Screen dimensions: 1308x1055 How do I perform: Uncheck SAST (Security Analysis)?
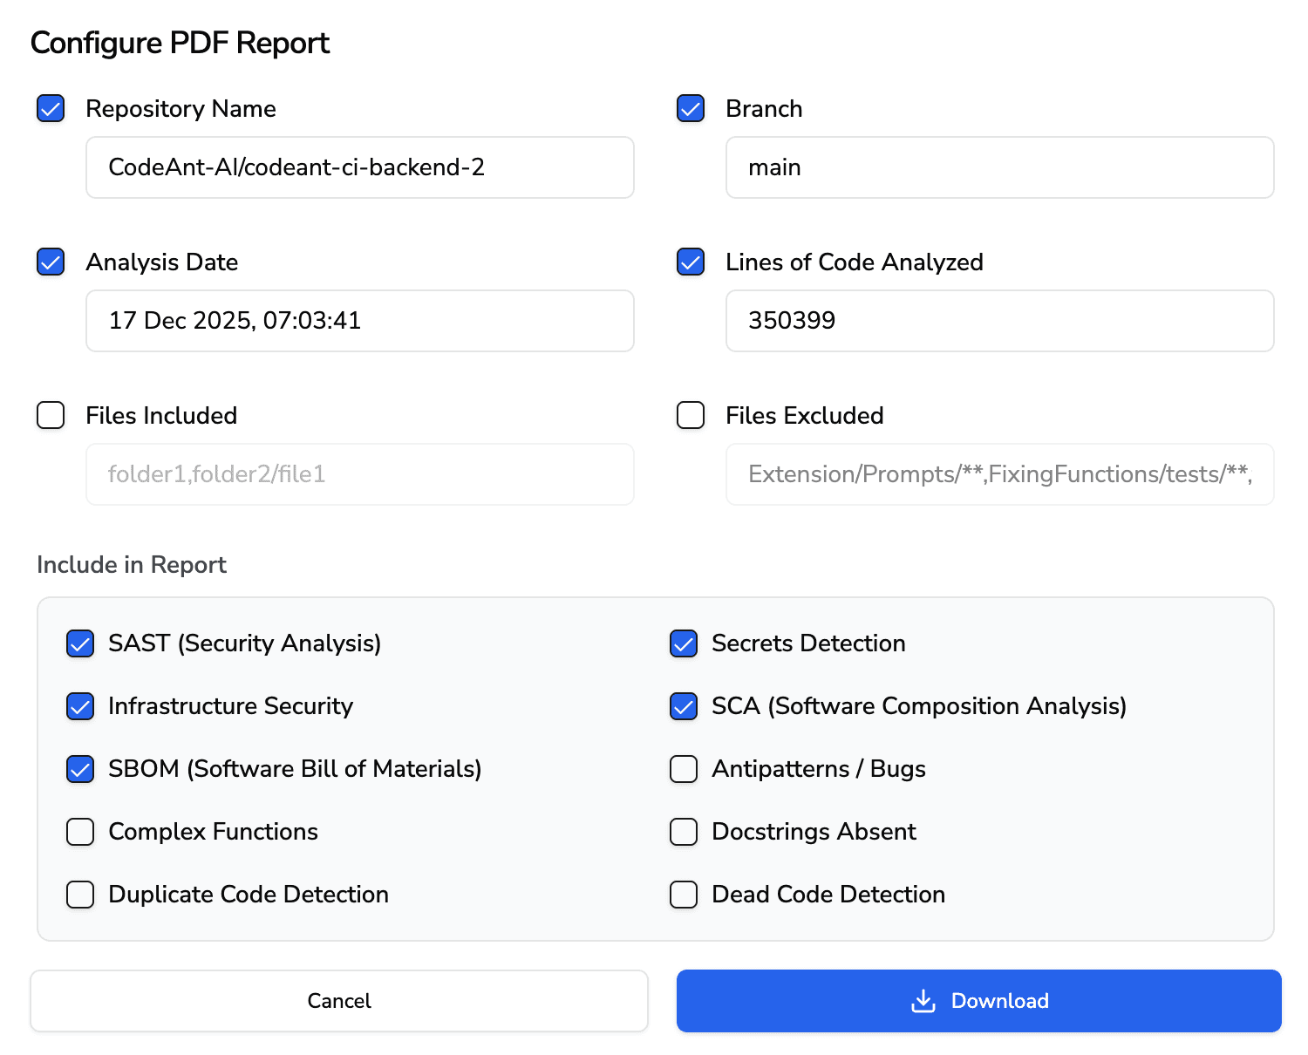pyautogui.click(x=79, y=643)
